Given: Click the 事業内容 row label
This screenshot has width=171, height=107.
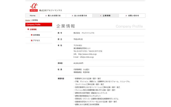Looking at the screenshot, I should 61,78.
